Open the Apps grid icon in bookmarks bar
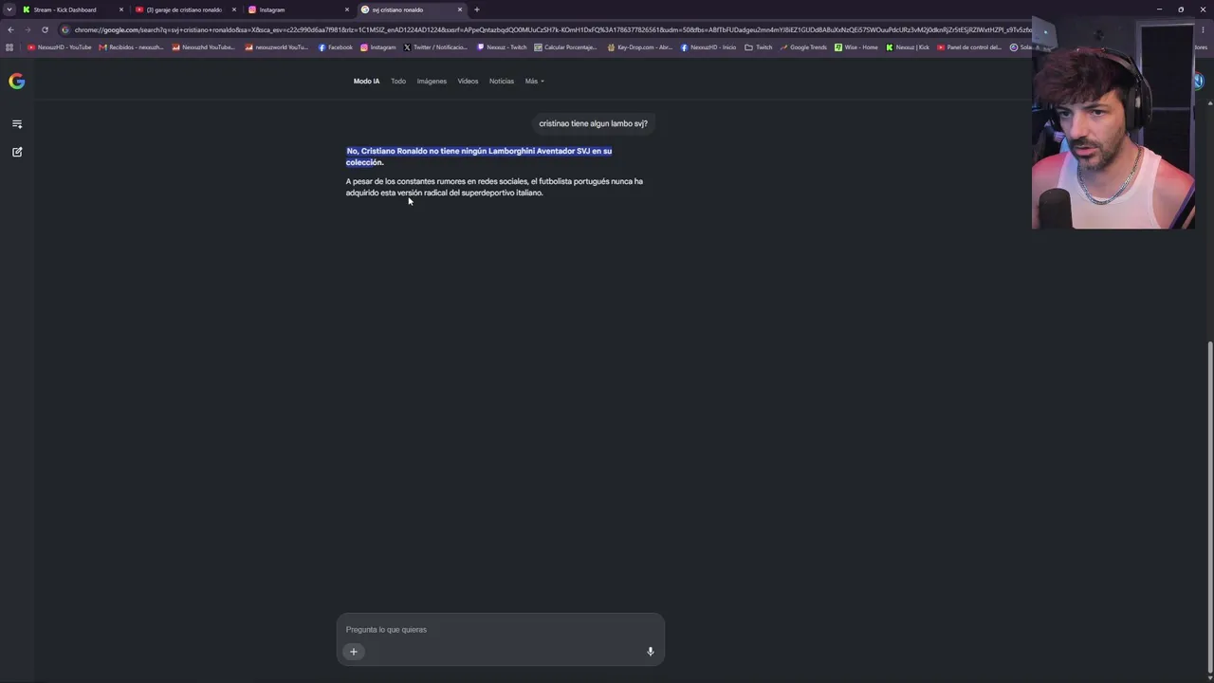This screenshot has height=683, width=1214. pyautogui.click(x=10, y=47)
